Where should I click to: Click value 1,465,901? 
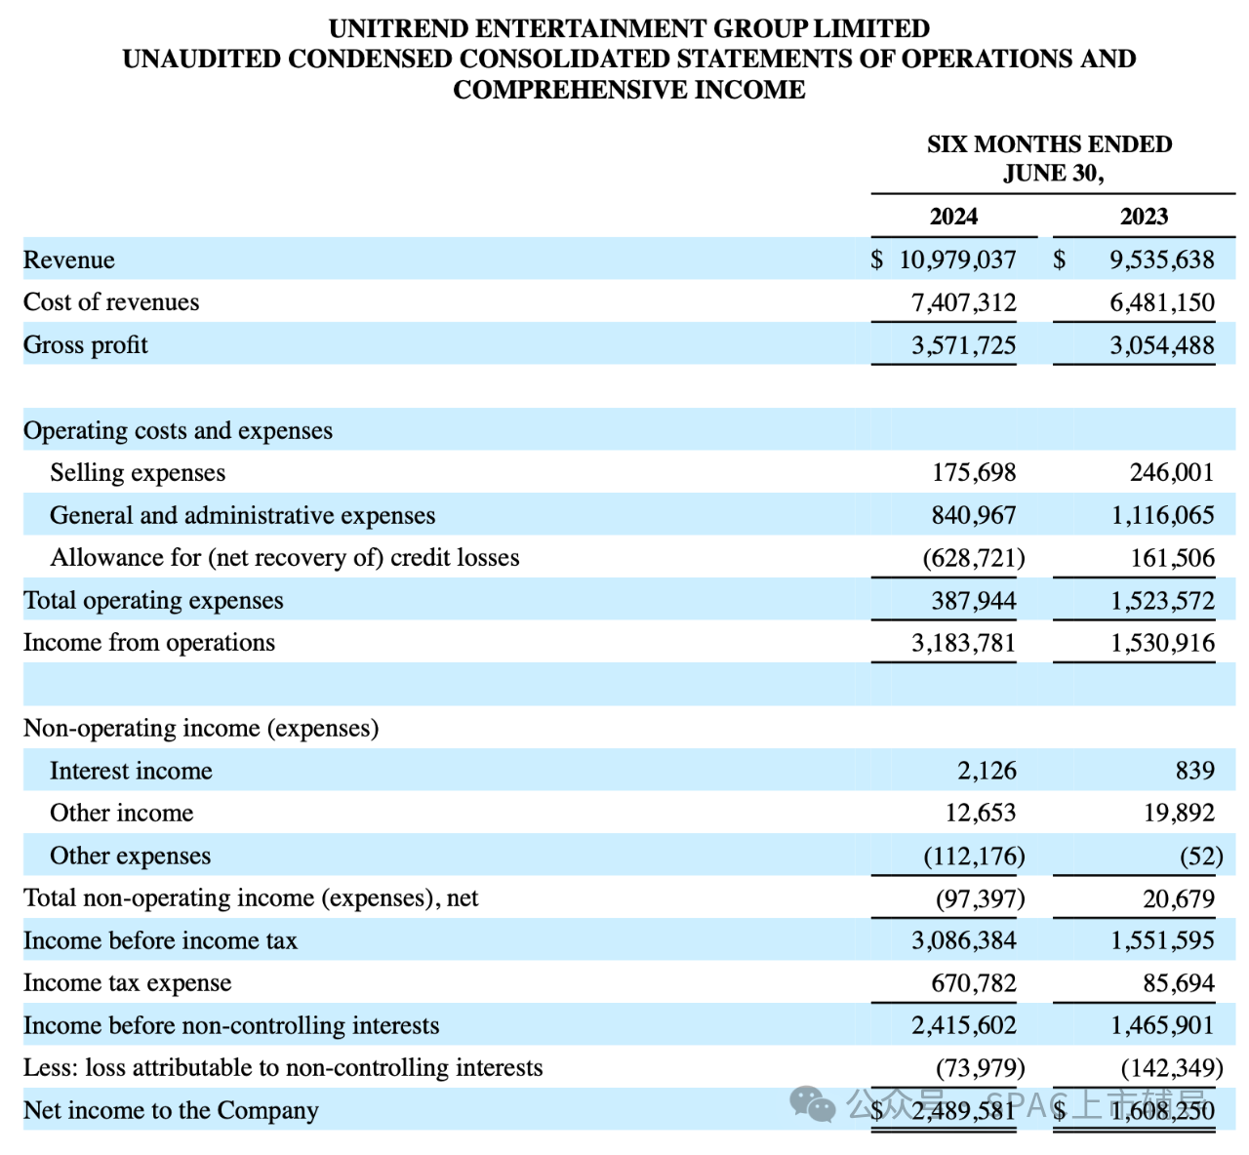click(x=1163, y=1026)
